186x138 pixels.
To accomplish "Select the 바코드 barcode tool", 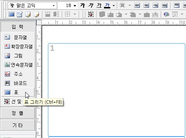I will [x=18, y=83].
